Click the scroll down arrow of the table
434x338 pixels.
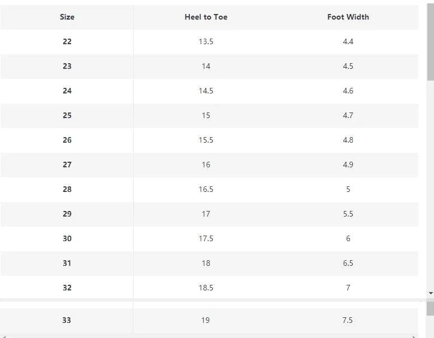(430, 293)
